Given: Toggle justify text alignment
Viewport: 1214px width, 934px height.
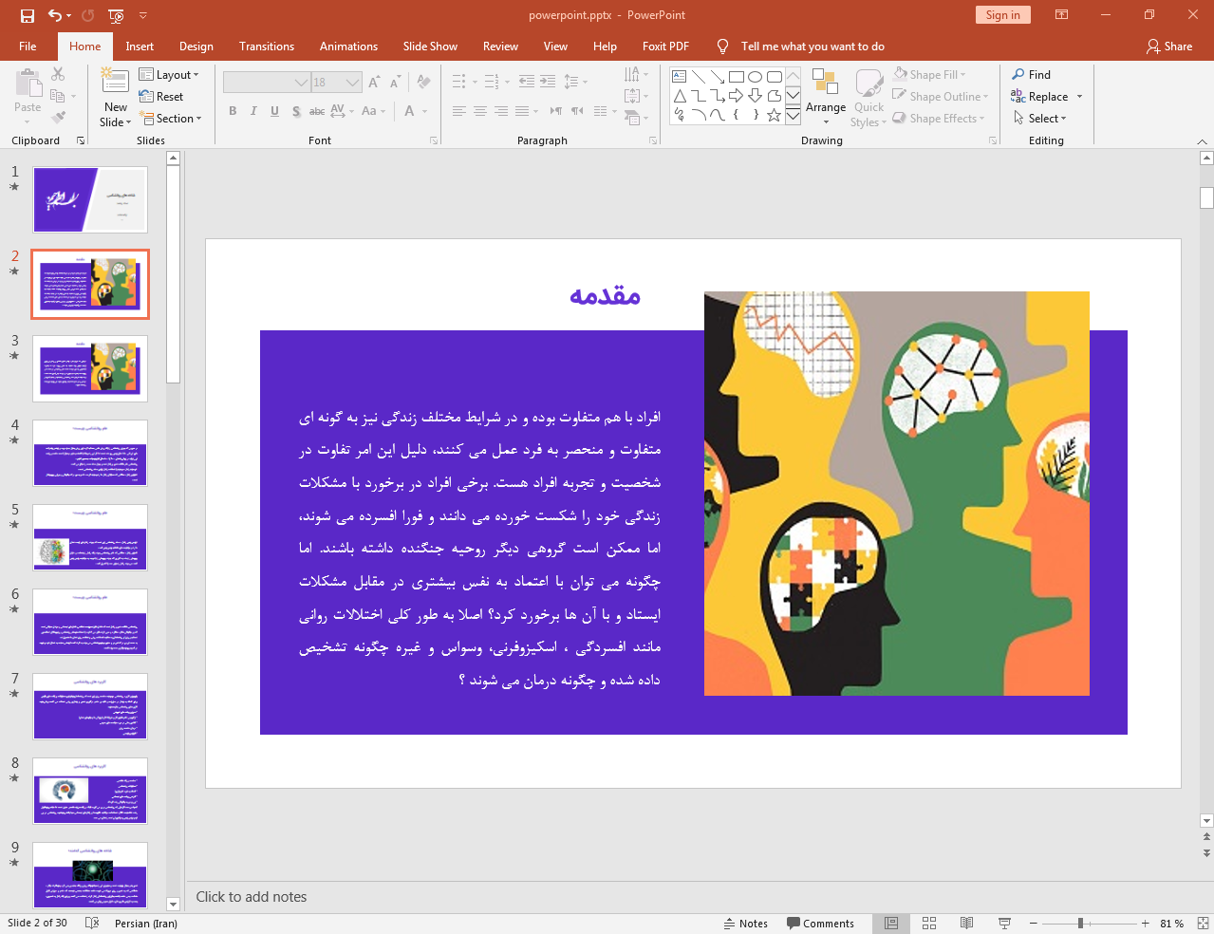Looking at the screenshot, I should coord(522,111).
